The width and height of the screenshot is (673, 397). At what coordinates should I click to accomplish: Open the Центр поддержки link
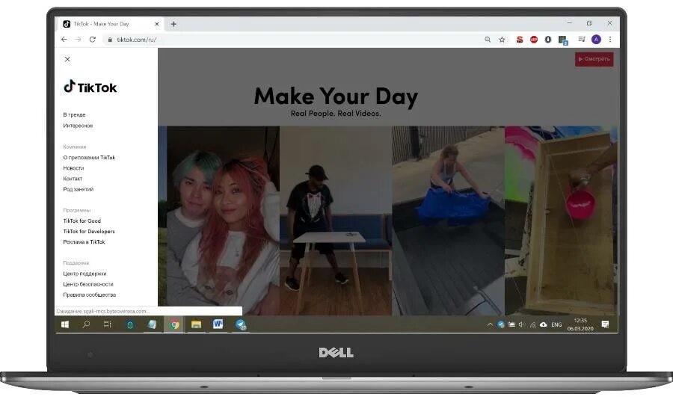tap(84, 274)
